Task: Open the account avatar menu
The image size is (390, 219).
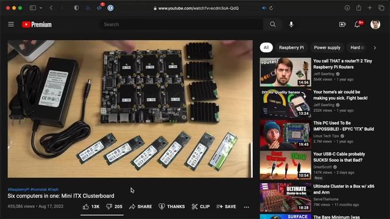Action: point(375,24)
